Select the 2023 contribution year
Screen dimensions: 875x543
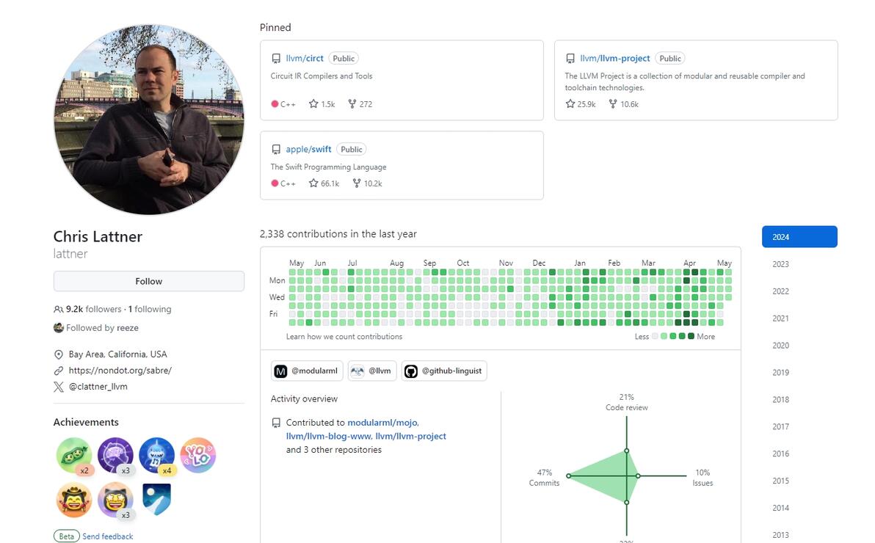coord(780,264)
